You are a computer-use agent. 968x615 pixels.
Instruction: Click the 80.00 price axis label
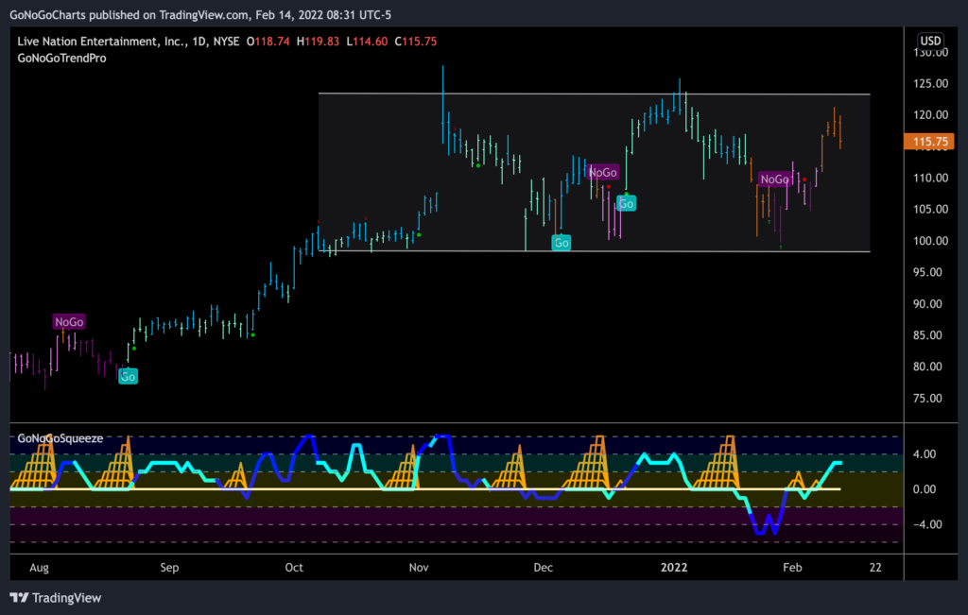(x=928, y=367)
